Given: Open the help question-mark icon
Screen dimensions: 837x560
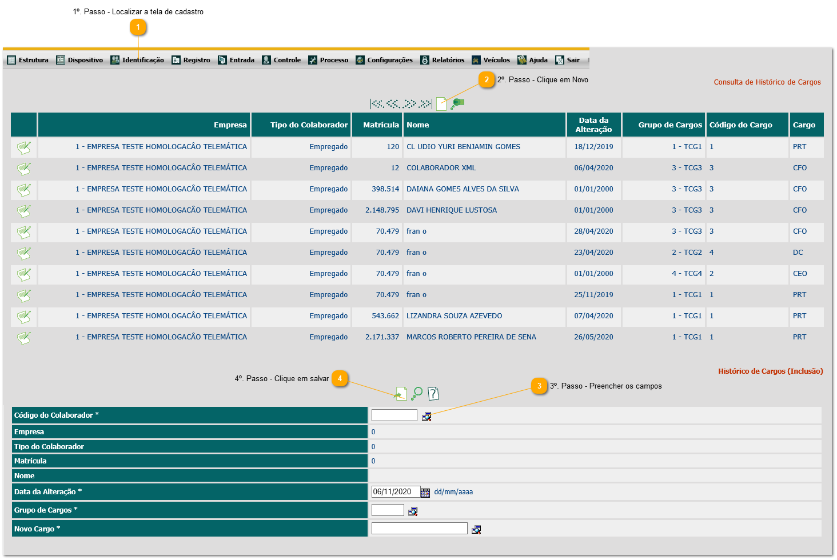Looking at the screenshot, I should [433, 394].
